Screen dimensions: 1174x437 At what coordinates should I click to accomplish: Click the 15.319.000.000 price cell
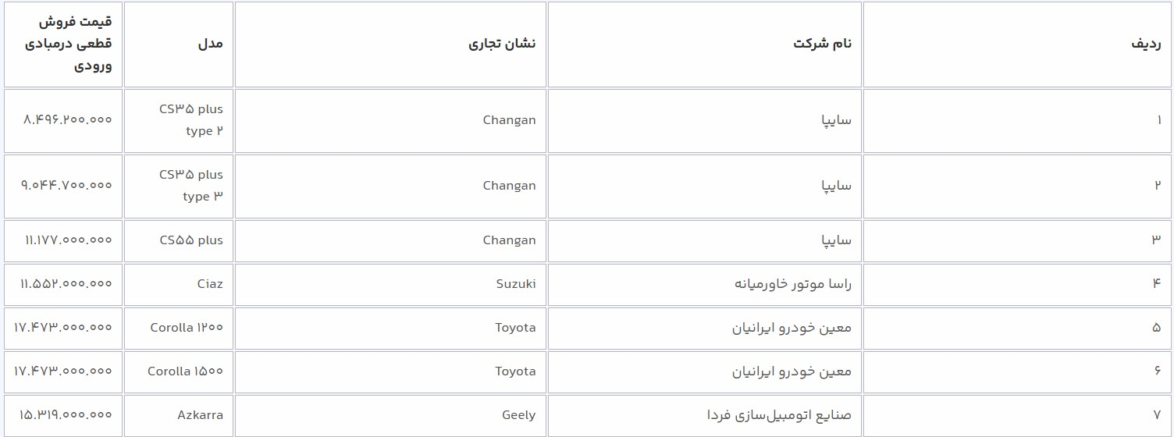click(66, 414)
